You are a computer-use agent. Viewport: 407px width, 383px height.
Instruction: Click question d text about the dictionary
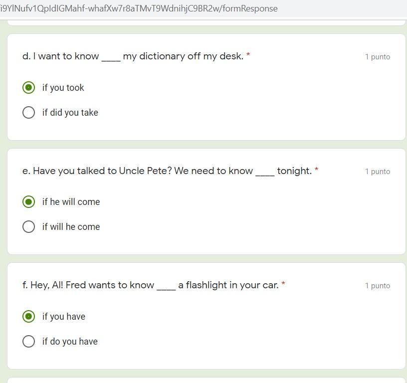click(133, 56)
